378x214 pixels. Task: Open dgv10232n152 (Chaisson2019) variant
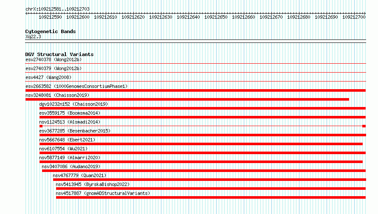coord(73,104)
